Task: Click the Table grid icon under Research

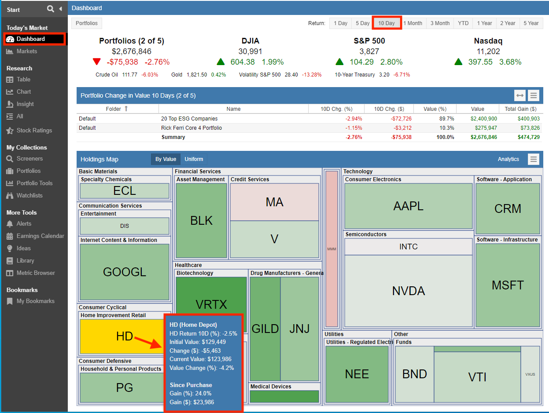Action: 10,80
